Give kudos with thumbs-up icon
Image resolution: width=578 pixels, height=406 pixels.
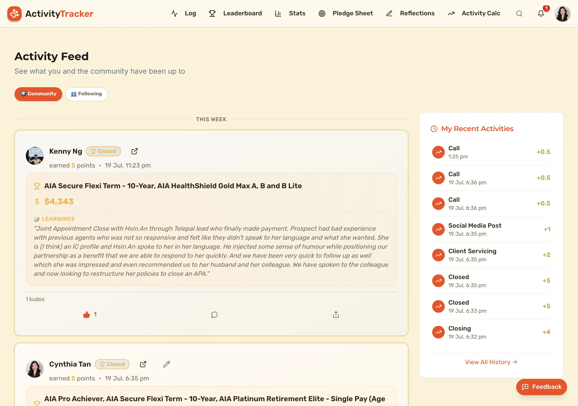(x=87, y=315)
